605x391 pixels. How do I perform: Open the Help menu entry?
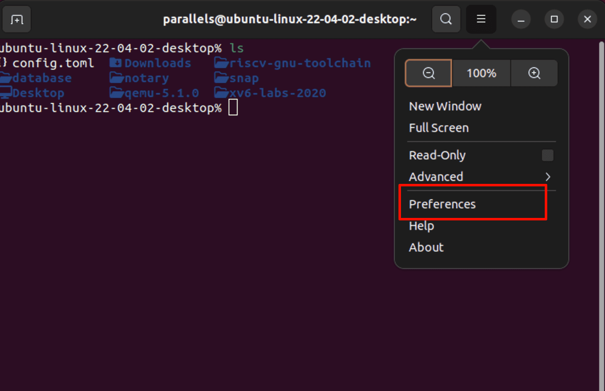421,226
